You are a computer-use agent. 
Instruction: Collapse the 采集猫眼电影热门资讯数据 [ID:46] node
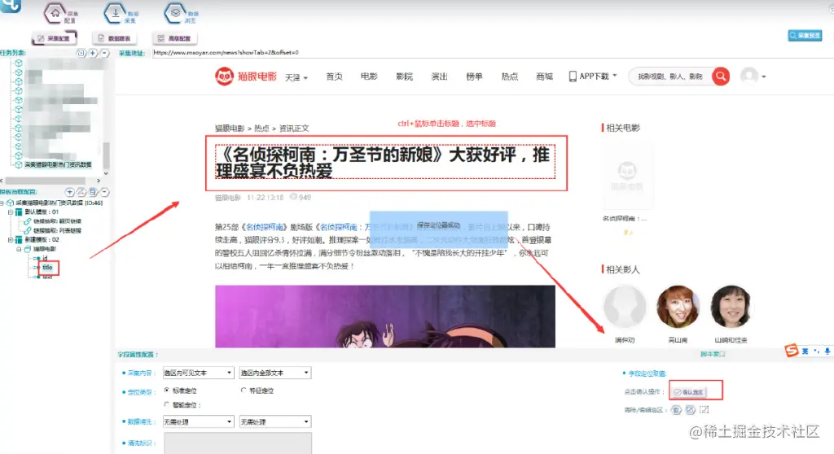pos(2,203)
